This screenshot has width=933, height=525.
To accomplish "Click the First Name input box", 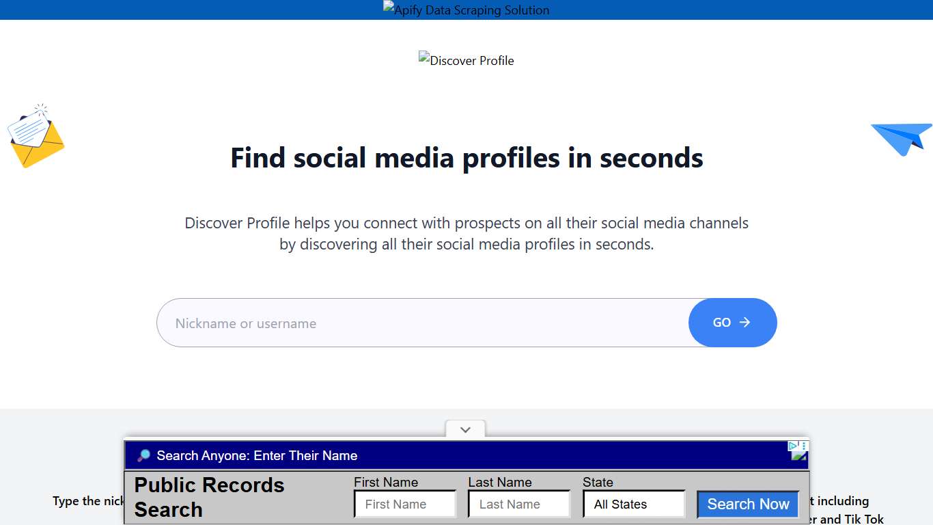I will coord(405,504).
